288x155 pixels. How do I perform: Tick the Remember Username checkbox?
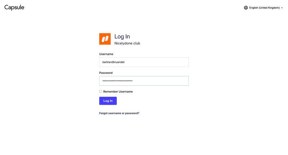tap(100, 91)
